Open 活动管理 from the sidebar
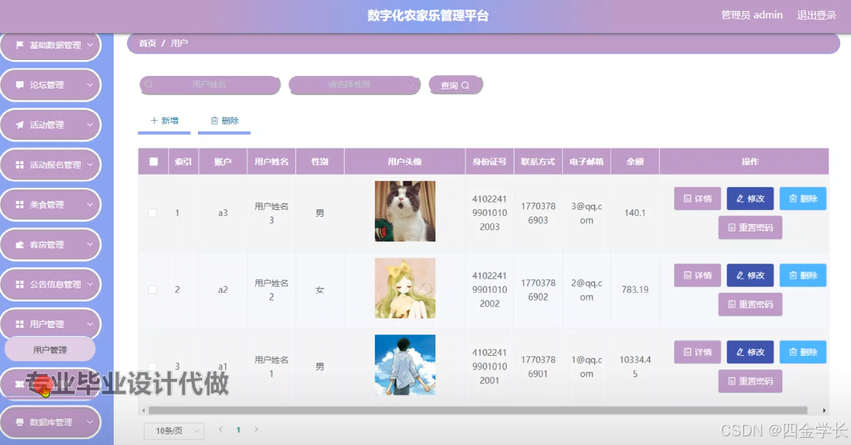Screen dimensions: 851x445 pos(50,124)
